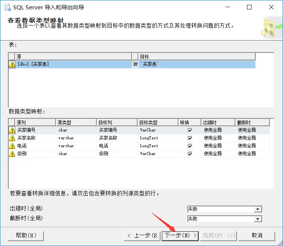Click the 目标列 cell 电话
Screen dimensions: 283x246
[117, 146]
